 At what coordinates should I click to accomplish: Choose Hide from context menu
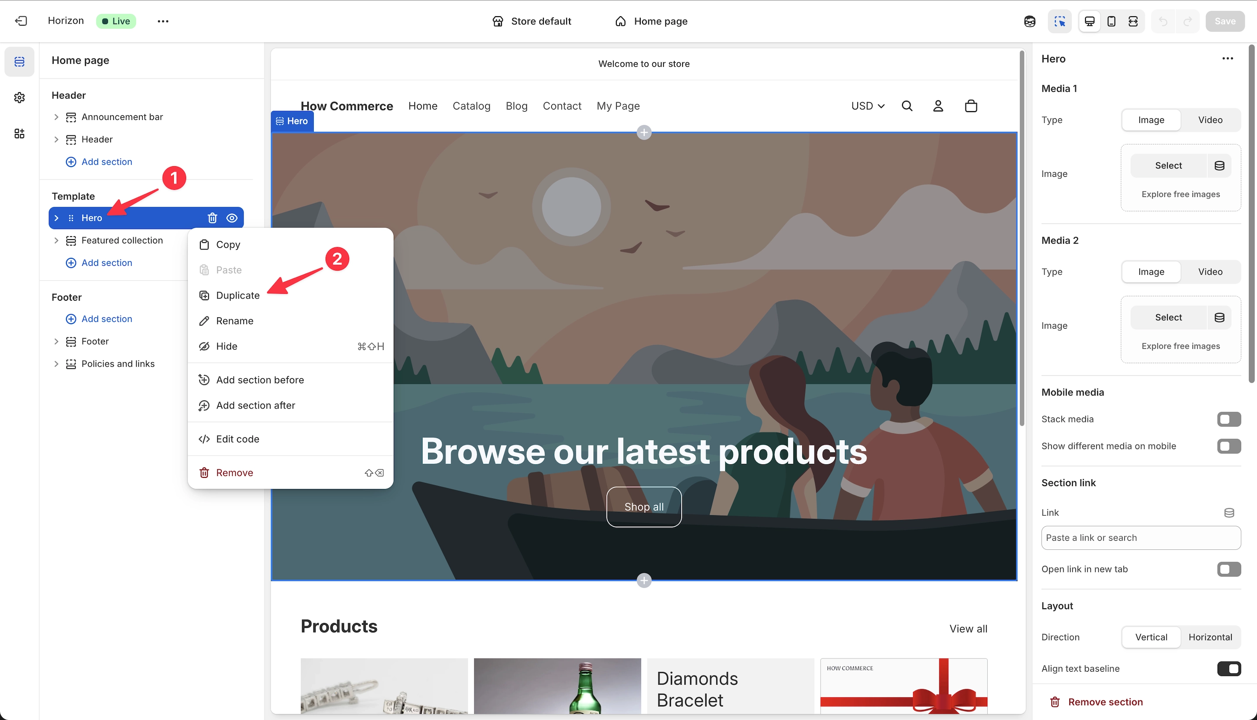click(290, 346)
